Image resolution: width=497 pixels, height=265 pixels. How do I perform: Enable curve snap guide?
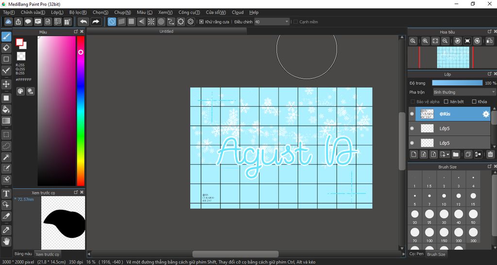171,21
